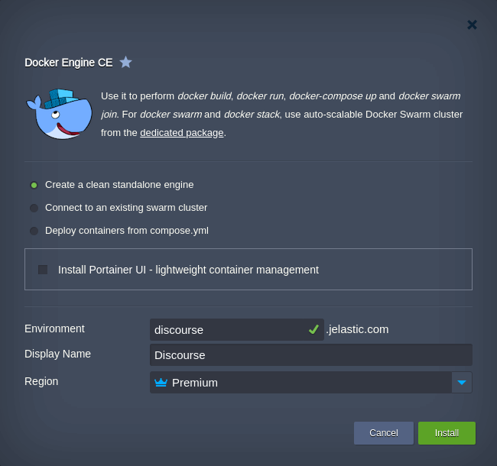Click the Display Name label

pyautogui.click(x=57, y=354)
